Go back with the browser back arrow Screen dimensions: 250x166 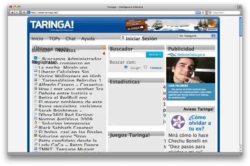coord(12,13)
